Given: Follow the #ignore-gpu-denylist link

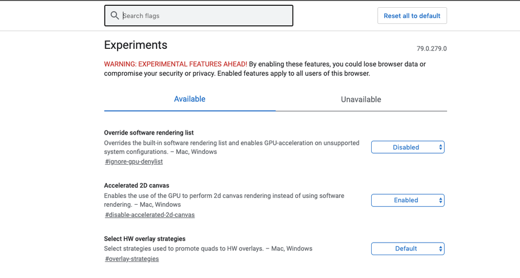Looking at the screenshot, I should (134, 162).
